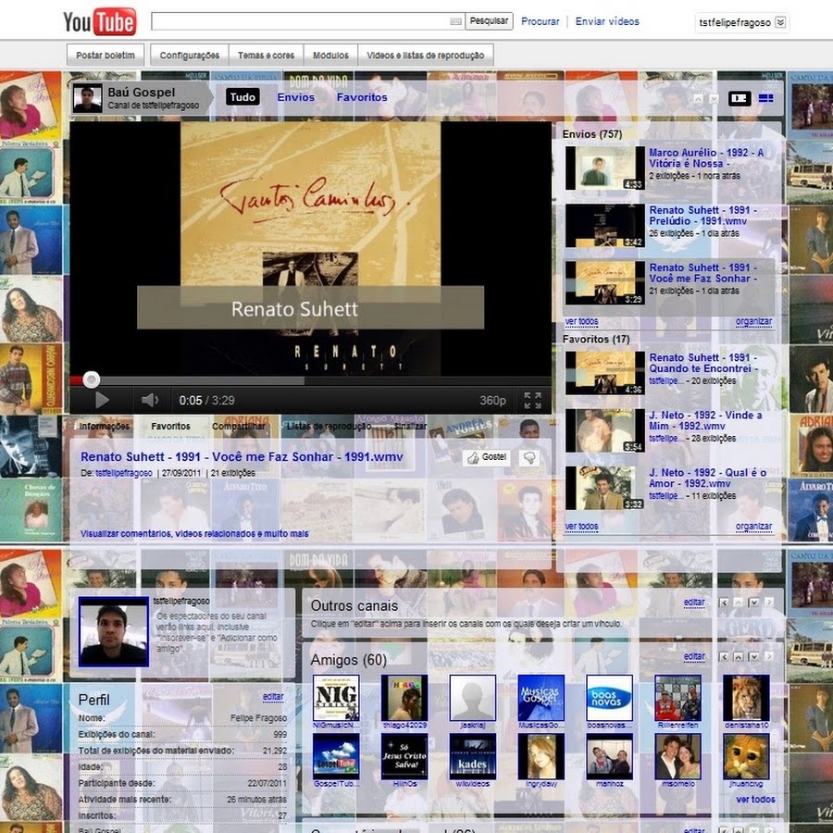This screenshot has height=833, width=833.
Task: Open tstfelipefragoso account dropdown
Action: pyautogui.click(x=741, y=22)
